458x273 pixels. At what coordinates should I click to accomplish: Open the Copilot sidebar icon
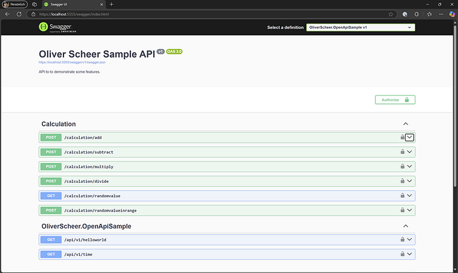point(452,14)
